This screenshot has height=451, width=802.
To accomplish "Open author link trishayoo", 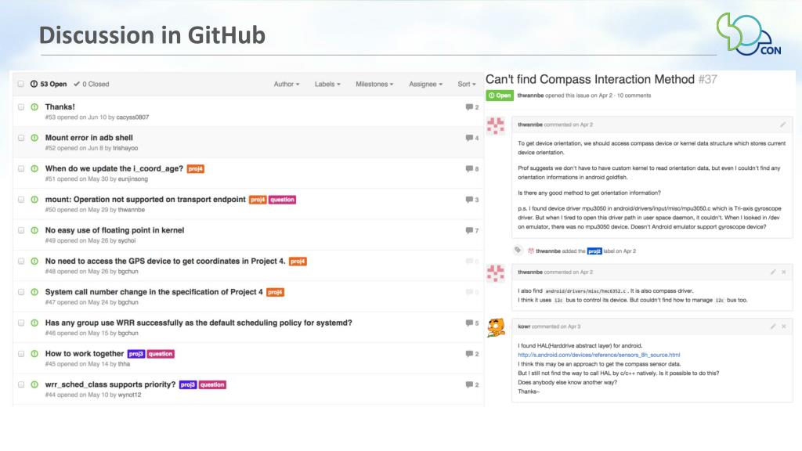I will [125, 148].
